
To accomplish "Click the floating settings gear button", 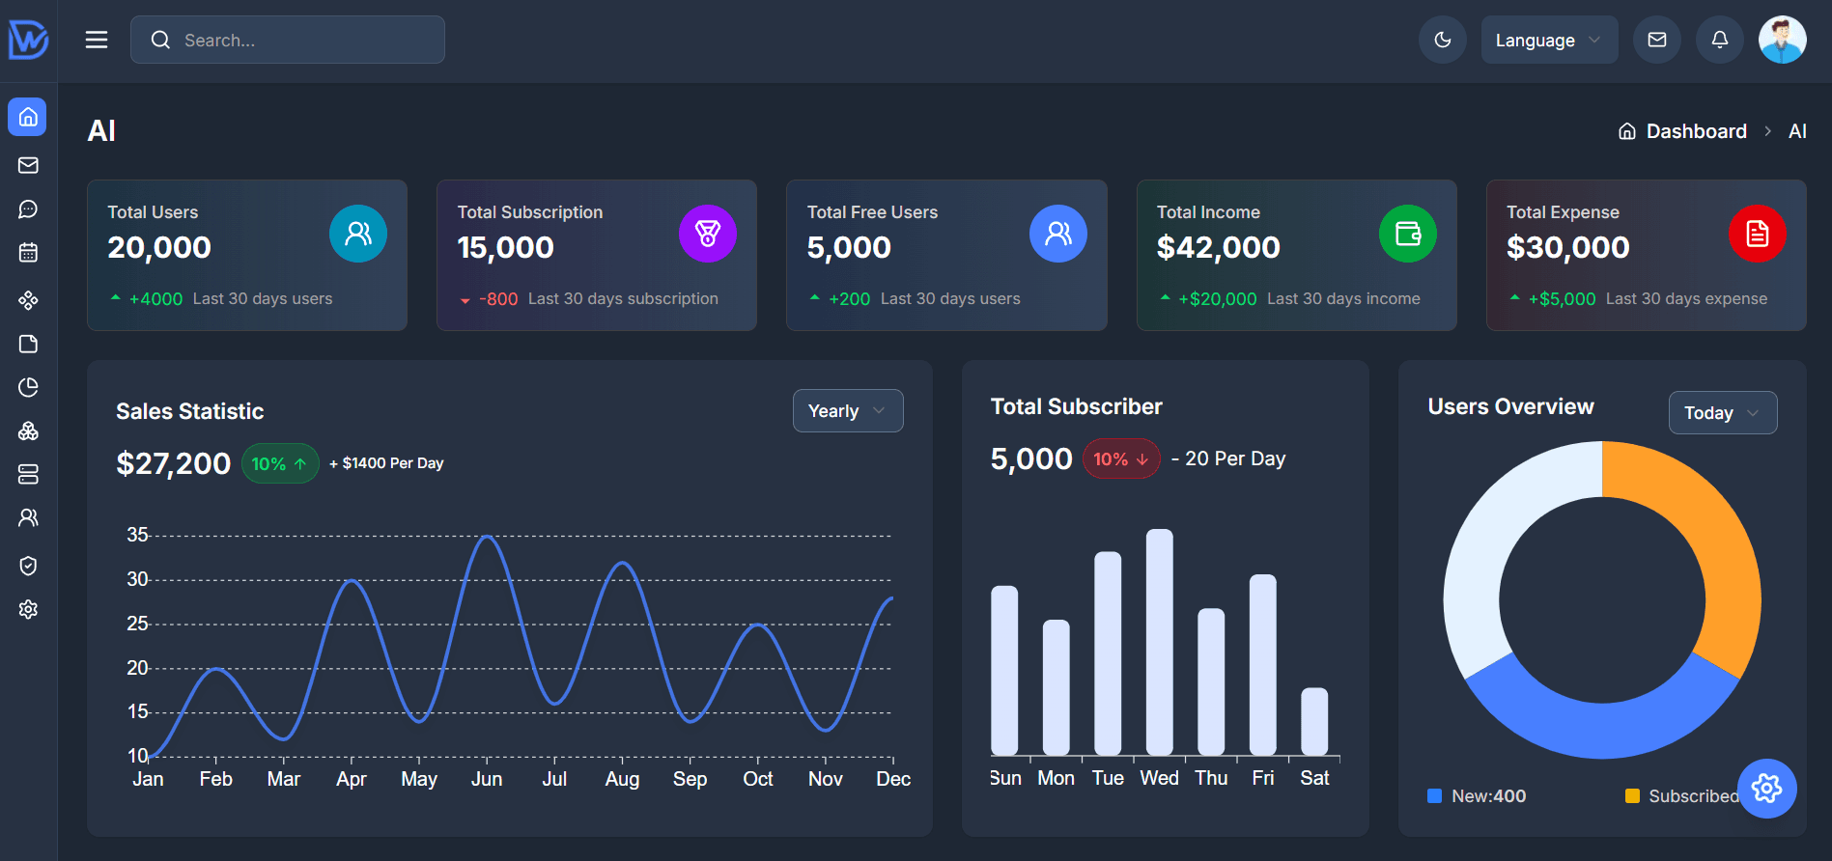I will click(x=1766, y=789).
